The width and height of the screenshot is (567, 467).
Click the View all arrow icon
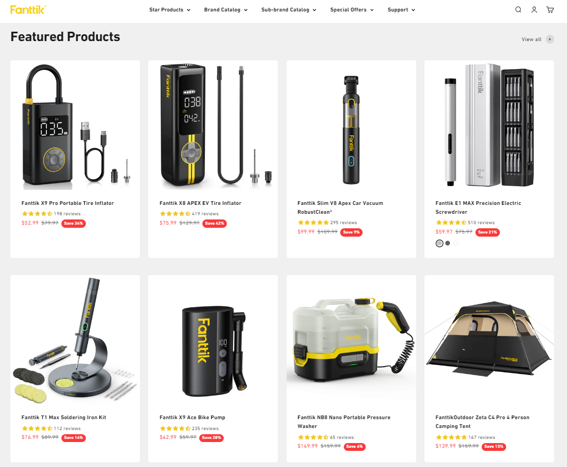[x=550, y=39]
